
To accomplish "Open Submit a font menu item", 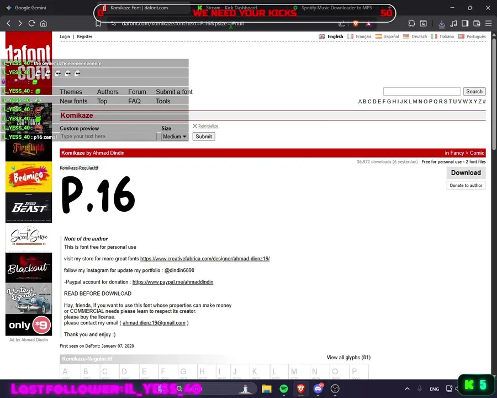I will (x=174, y=92).
